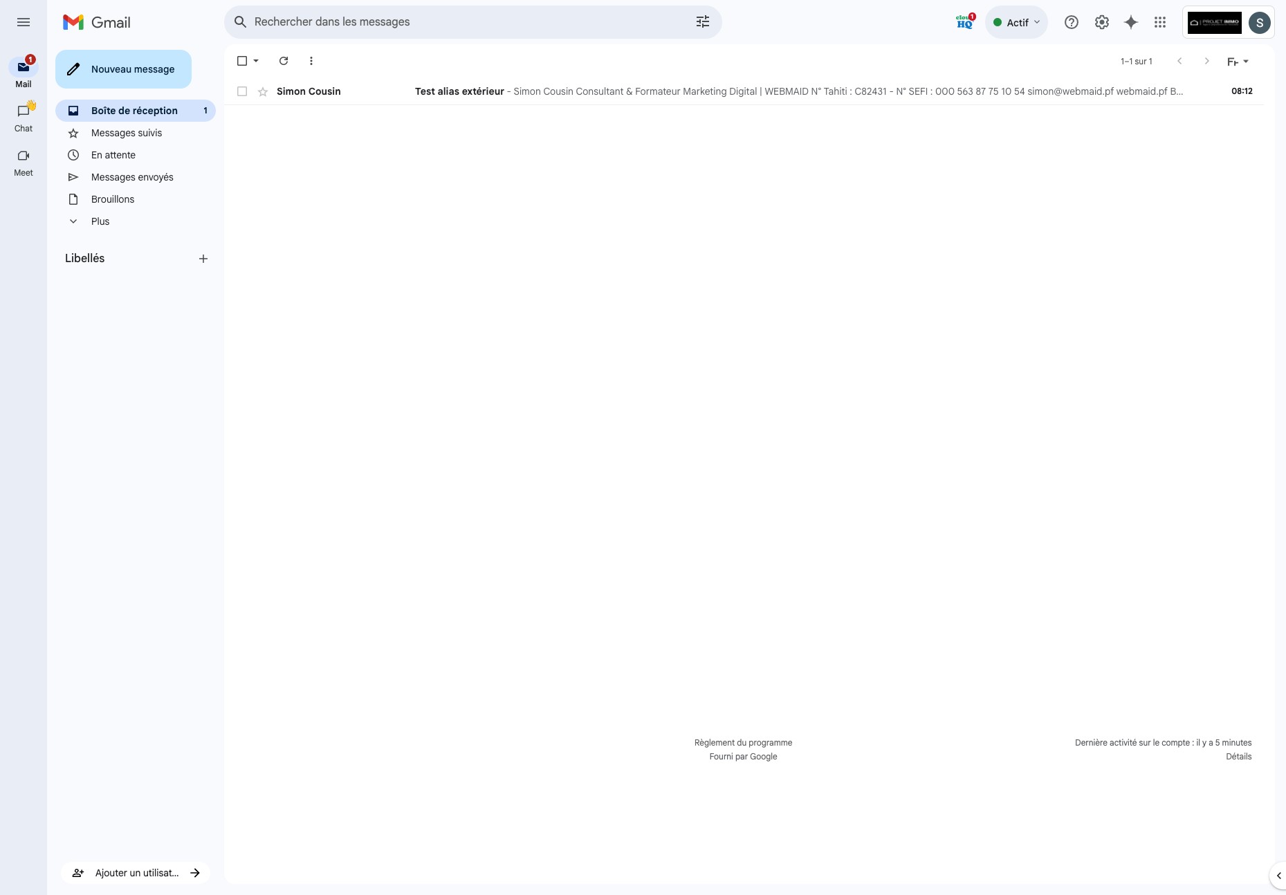Open the Google apps grid

pyautogui.click(x=1160, y=21)
